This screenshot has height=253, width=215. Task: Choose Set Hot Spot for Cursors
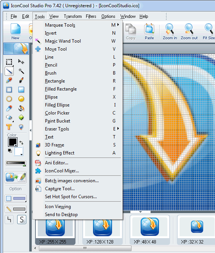(x=78, y=197)
